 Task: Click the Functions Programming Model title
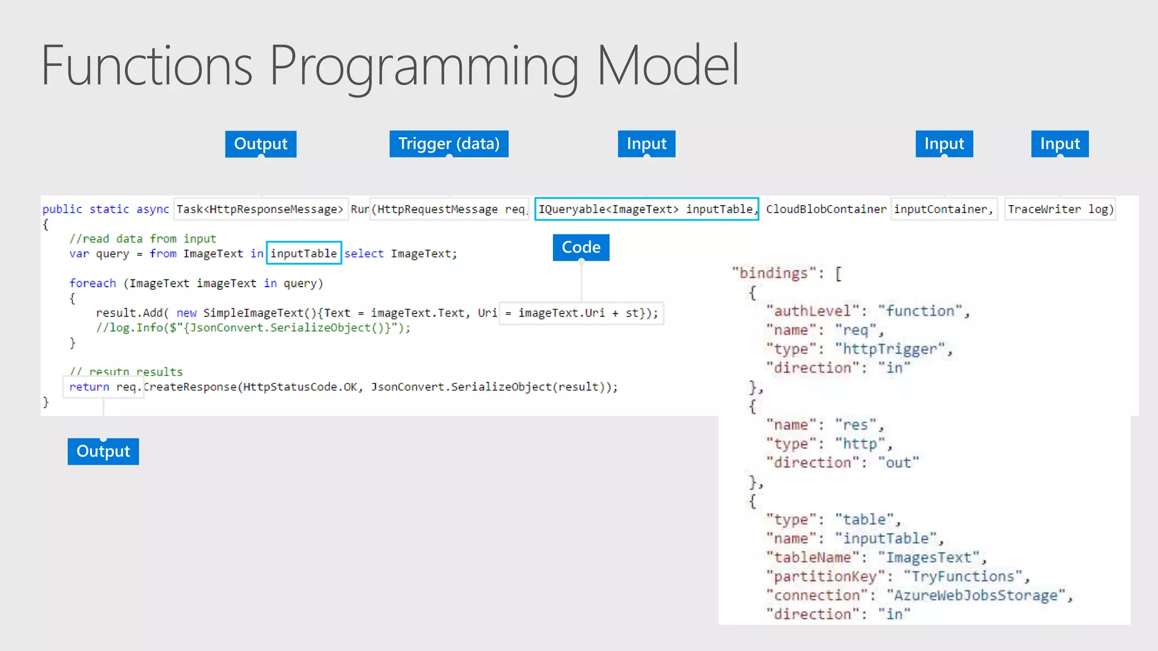click(x=390, y=66)
